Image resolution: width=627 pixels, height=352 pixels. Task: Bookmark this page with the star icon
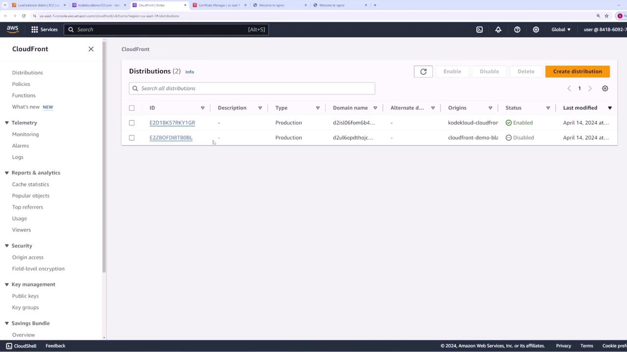pyautogui.click(x=606, y=16)
